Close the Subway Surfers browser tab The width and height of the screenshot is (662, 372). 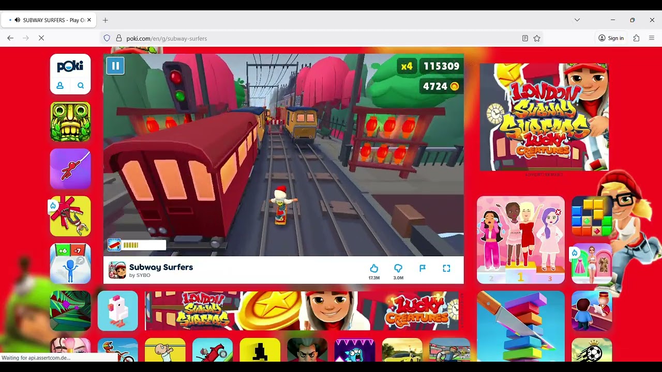coord(89,20)
